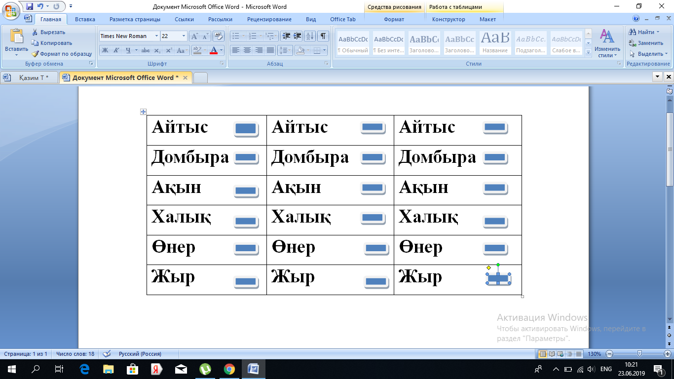The image size is (674, 379).
Task: Click the Increase Indent icon
Action: pyautogui.click(x=298, y=36)
